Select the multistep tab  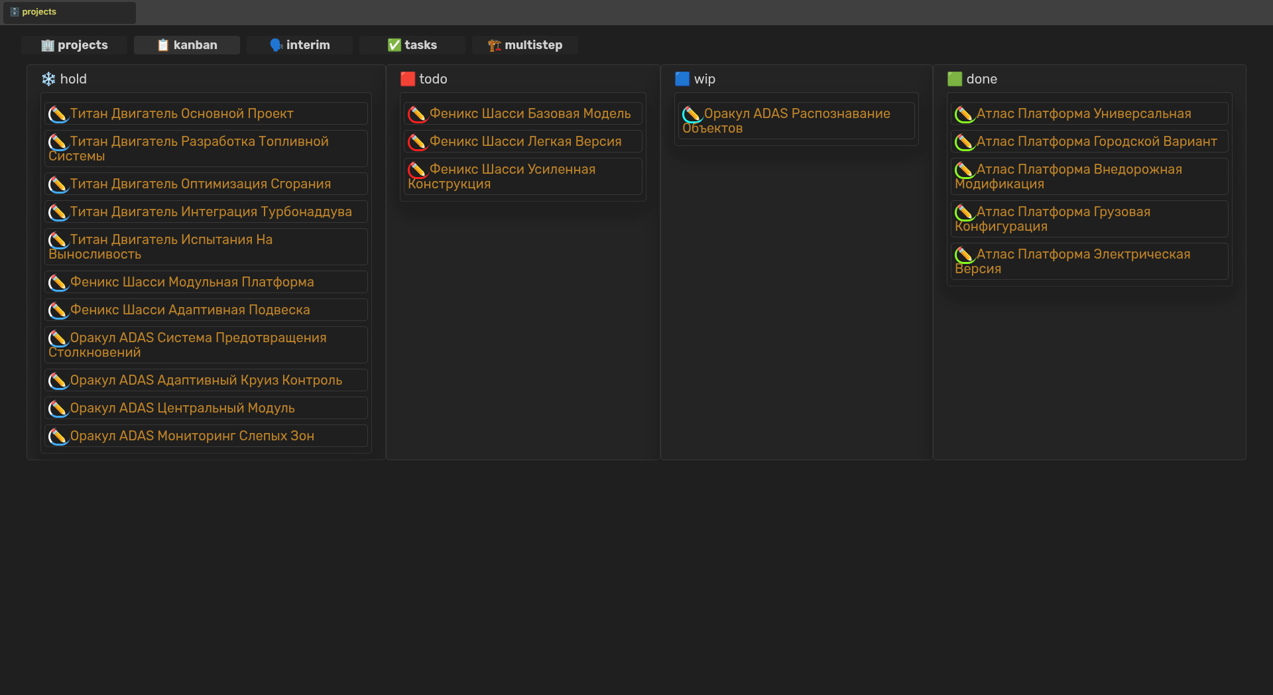[525, 45]
